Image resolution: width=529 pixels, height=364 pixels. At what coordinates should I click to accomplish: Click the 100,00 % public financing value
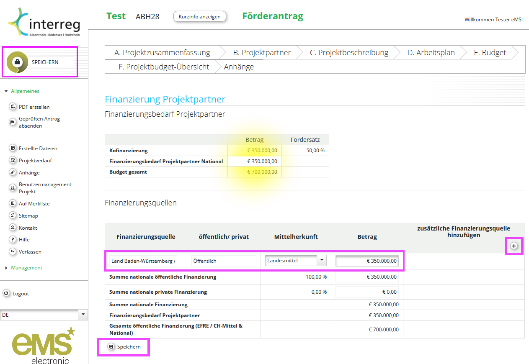(x=316, y=277)
